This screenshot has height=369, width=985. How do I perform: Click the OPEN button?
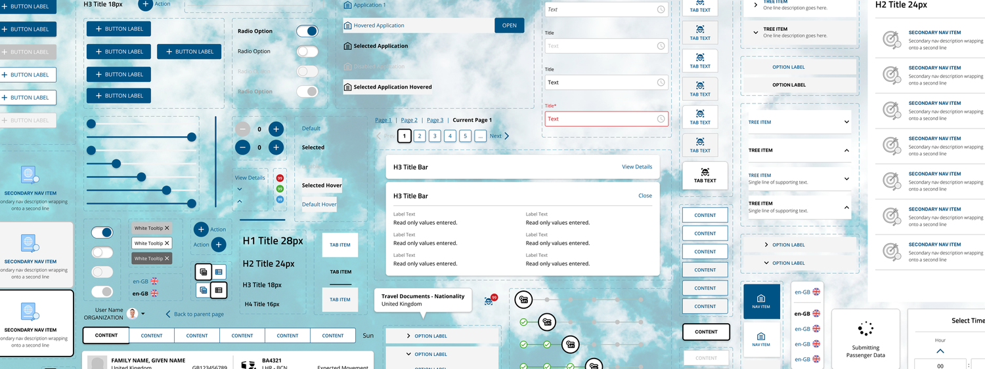510,26
